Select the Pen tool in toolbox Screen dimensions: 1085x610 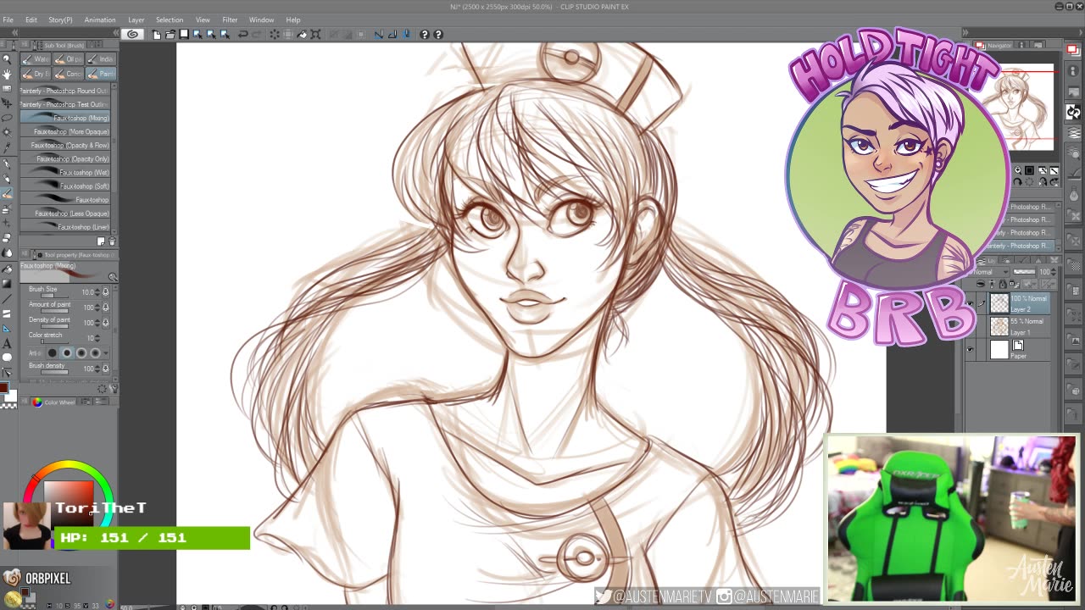pos(7,163)
